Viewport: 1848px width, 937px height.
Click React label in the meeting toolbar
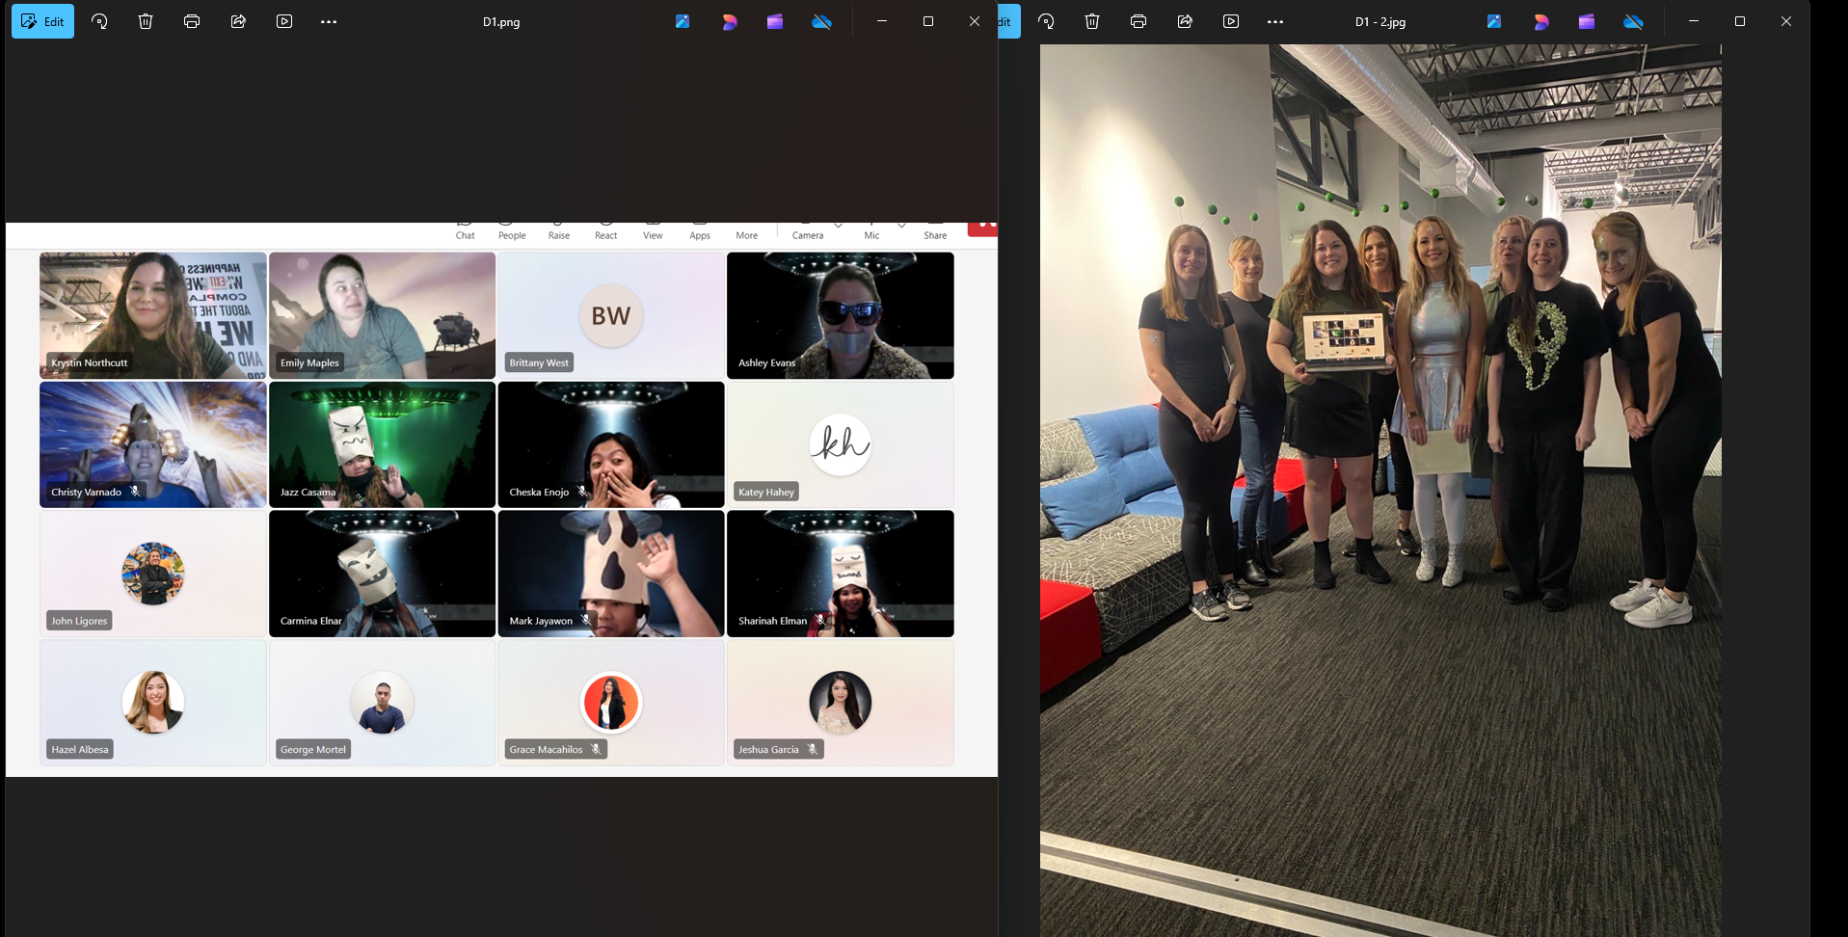606,235
